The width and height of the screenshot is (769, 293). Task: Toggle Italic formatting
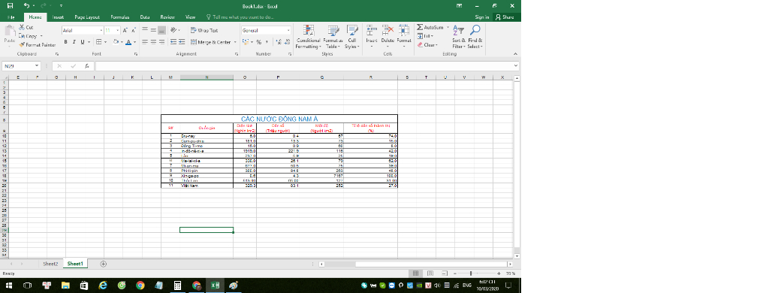coord(74,42)
